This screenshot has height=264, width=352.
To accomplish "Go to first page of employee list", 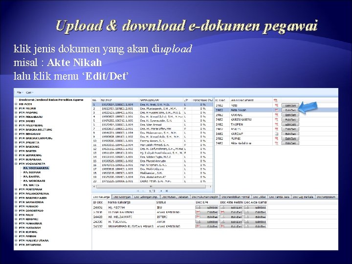I will pyautogui.click(x=138, y=191).
